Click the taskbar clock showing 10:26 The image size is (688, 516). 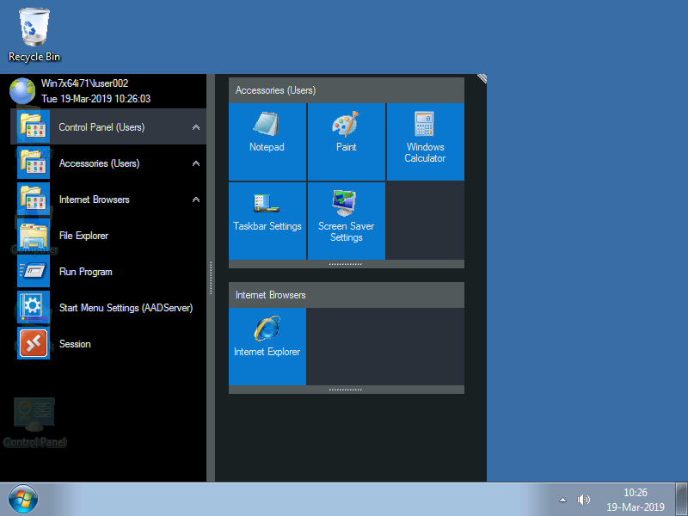(636, 500)
